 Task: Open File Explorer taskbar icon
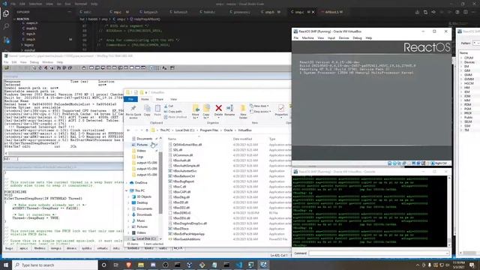point(141,265)
